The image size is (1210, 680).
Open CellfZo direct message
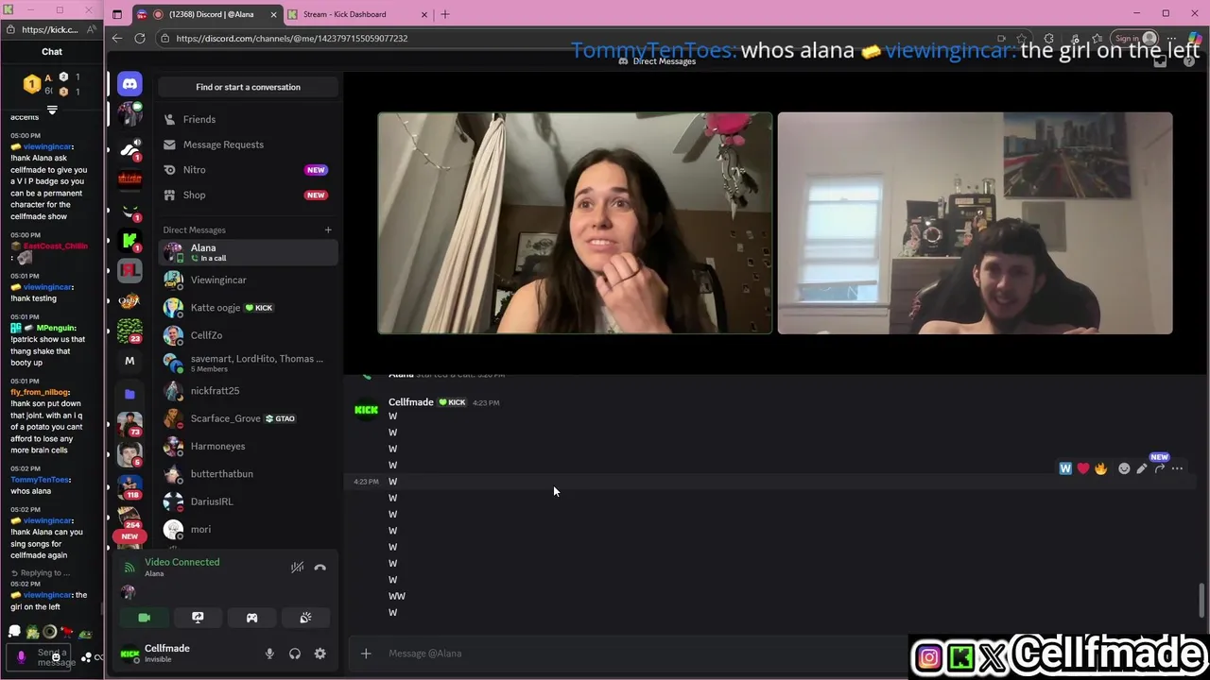[x=248, y=335]
